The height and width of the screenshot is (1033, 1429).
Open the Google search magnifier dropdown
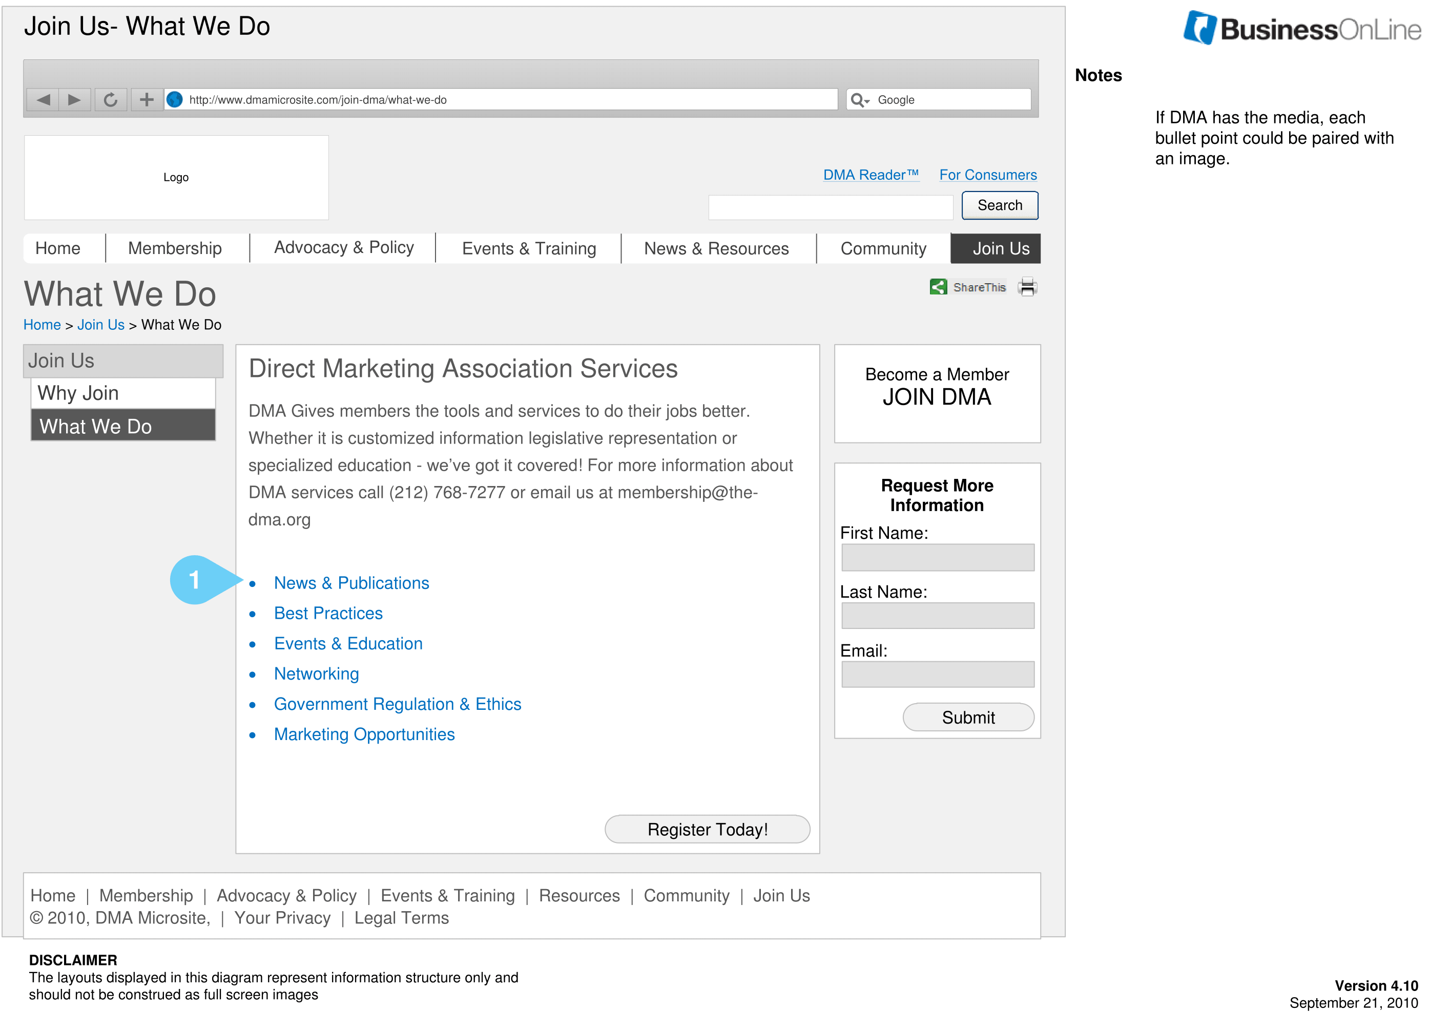coord(859,99)
